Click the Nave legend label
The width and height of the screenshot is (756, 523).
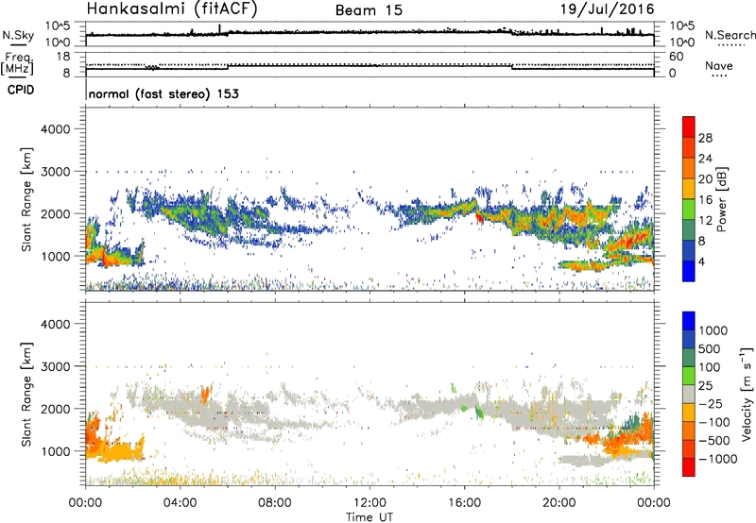[719, 66]
